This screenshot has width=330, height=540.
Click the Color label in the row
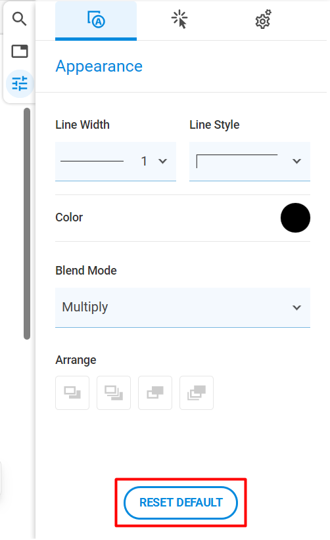pyautogui.click(x=69, y=217)
